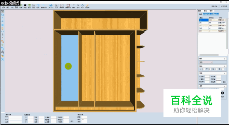Click the exit door toolbar icon
Screen dimensions: 229x125
[78, 6]
